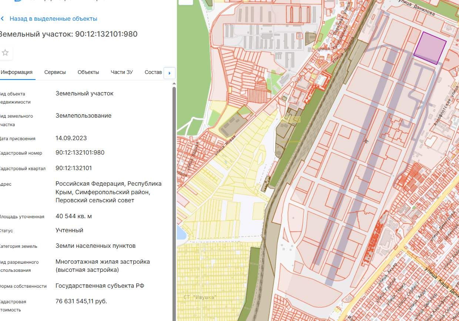This screenshot has width=459, height=321.
Task: Click the white map control button at top
Action: (185, 2)
